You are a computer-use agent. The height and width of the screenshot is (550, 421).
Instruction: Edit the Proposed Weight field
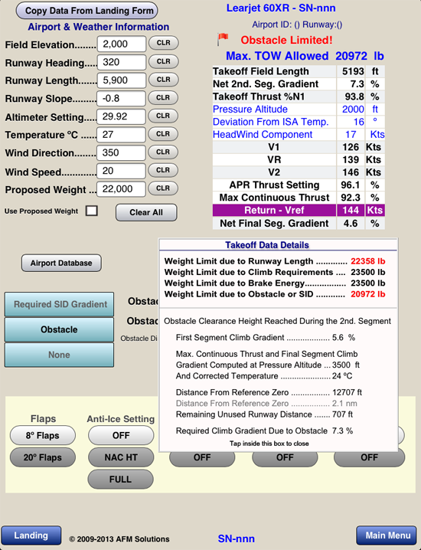click(121, 189)
